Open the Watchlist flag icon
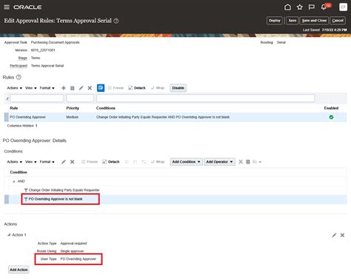 point(312,7)
